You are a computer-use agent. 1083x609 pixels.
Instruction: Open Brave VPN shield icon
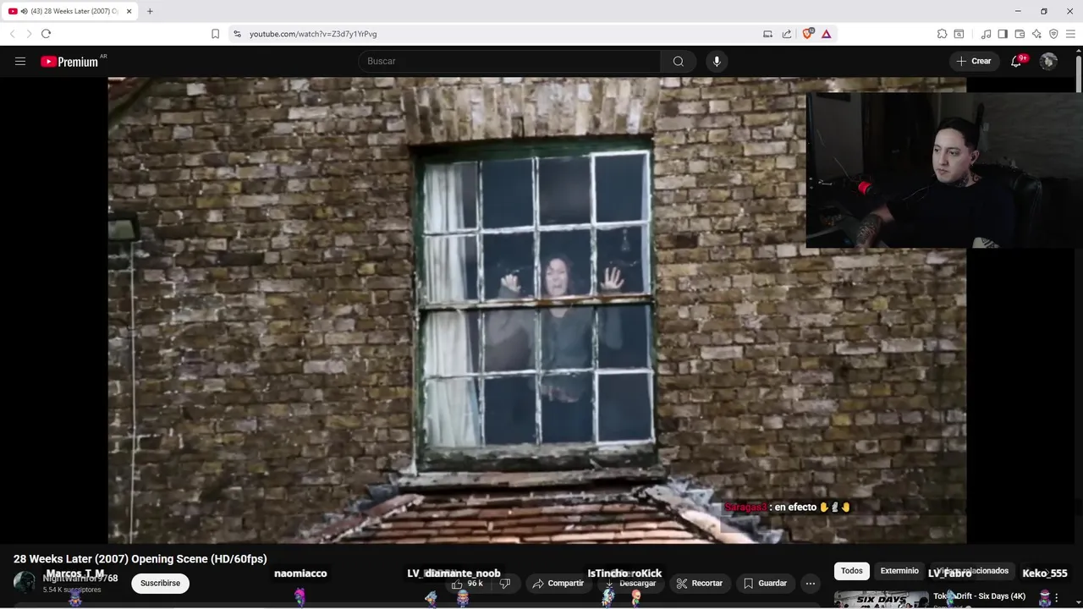1053,34
